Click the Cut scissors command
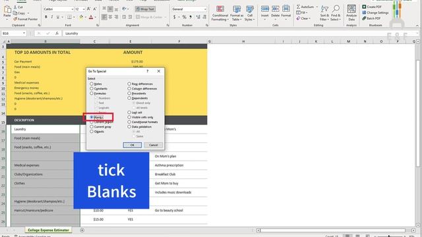Viewport: 422px width, 237px height. tap(18, 7)
